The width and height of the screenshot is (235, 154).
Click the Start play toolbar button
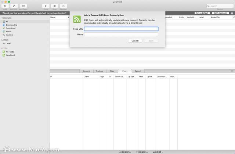[x=46, y=6]
